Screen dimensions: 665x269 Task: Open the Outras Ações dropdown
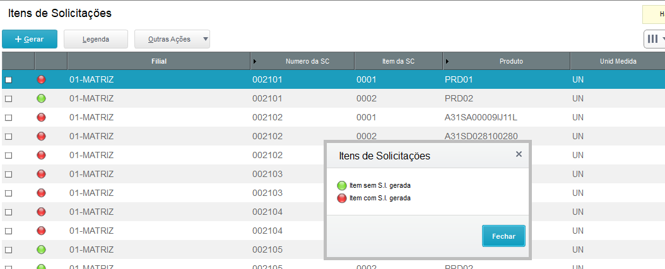(x=172, y=39)
